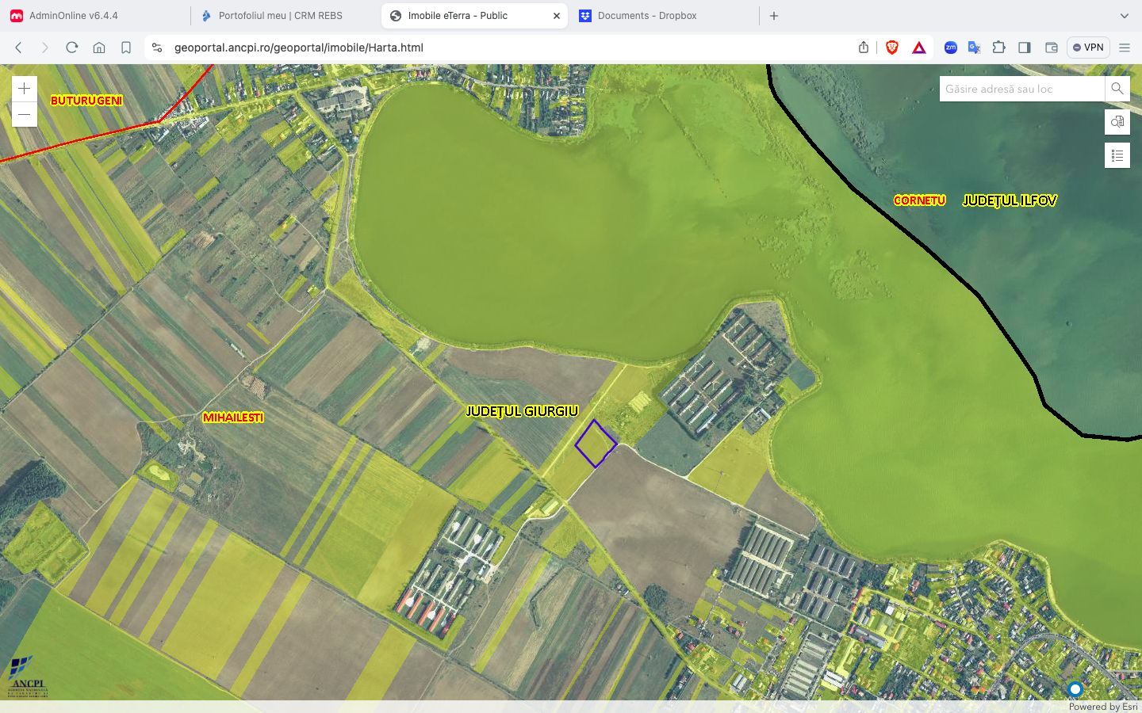Open the Brave Rewards triangle icon
The height and width of the screenshot is (713, 1142).
tap(918, 48)
